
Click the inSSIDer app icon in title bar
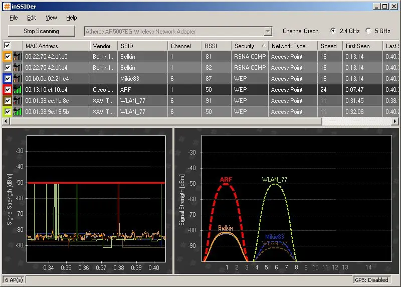pos(7,7)
